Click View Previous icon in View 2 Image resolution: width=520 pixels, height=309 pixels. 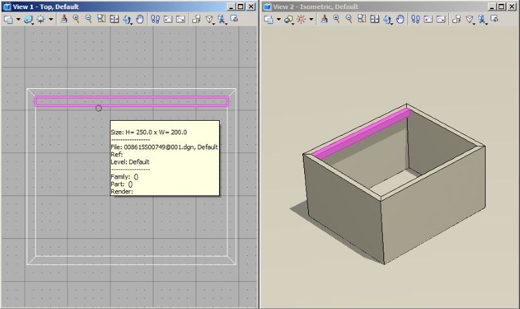[428, 19]
